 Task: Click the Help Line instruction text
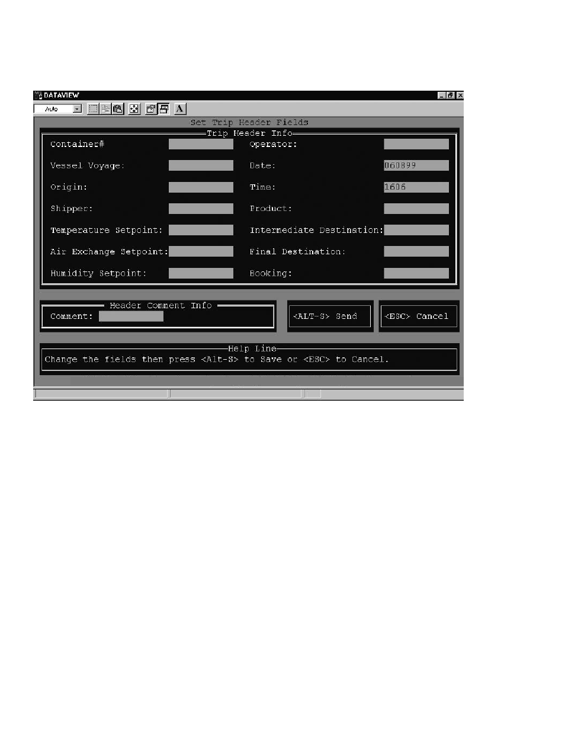(x=217, y=360)
